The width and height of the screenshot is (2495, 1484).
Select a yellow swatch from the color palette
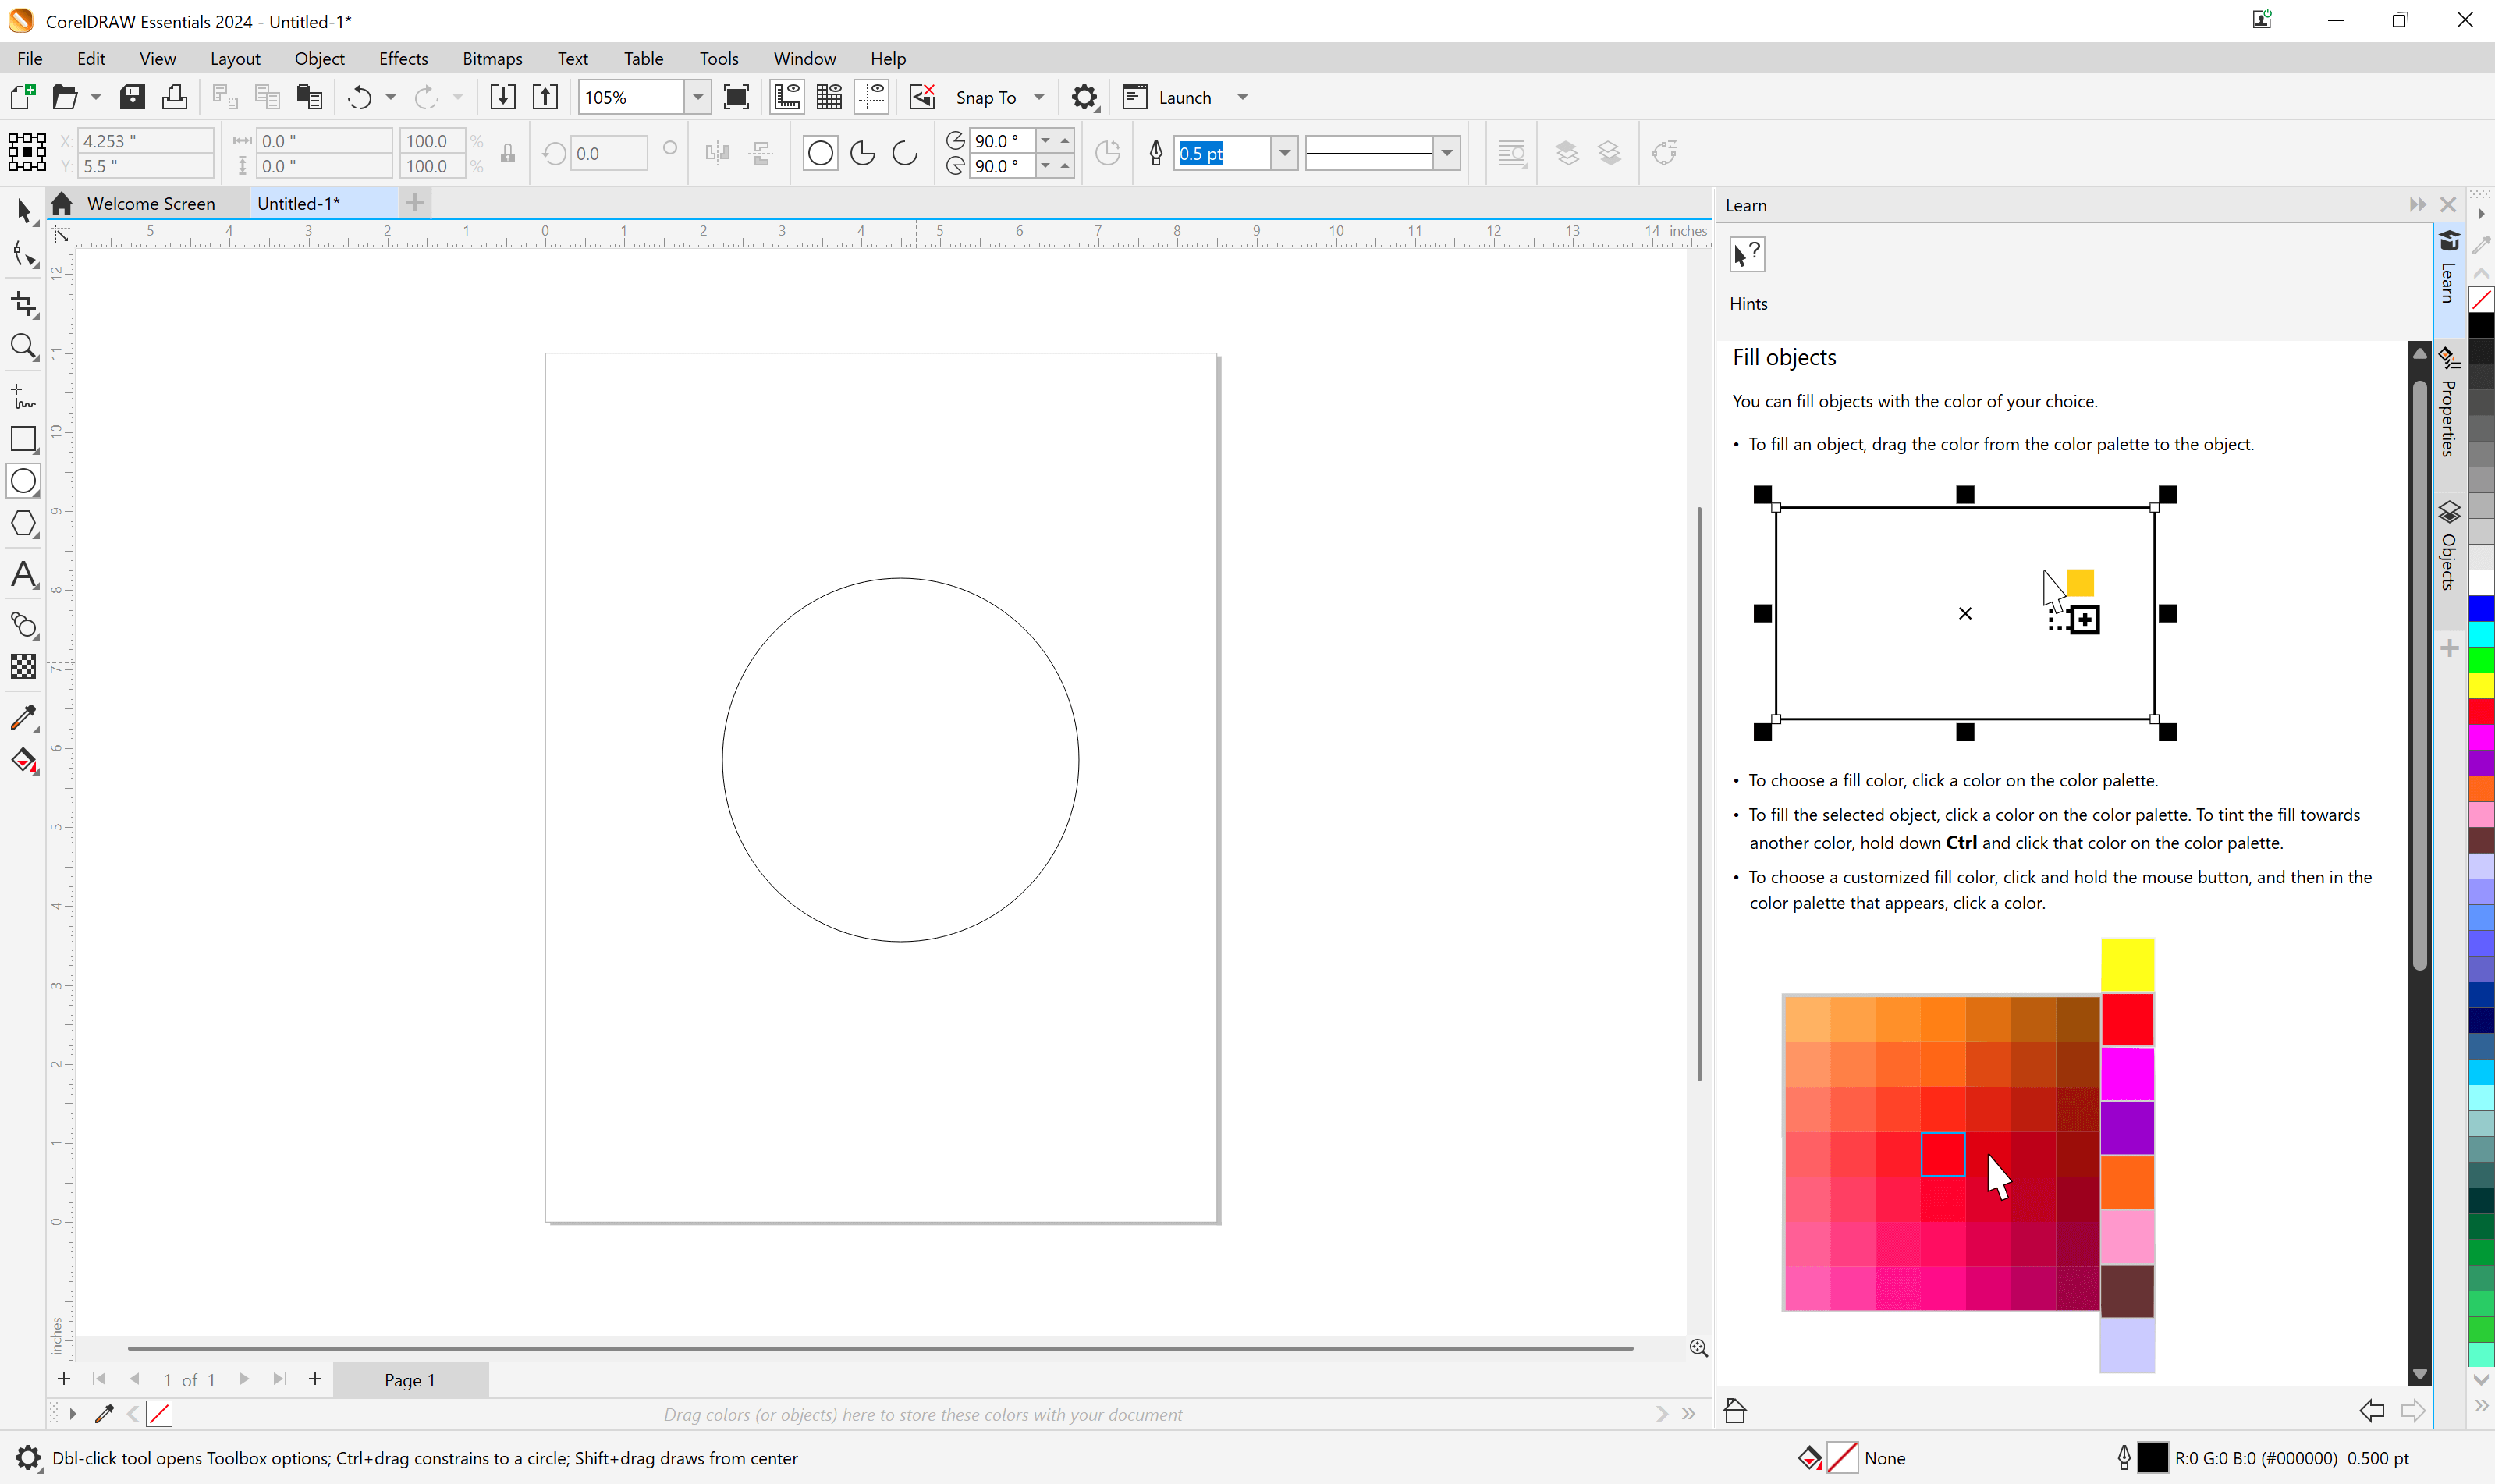click(x=2482, y=686)
